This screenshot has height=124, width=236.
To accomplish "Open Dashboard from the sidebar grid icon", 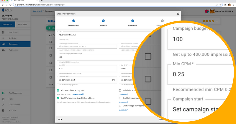I will [x=3, y=32].
